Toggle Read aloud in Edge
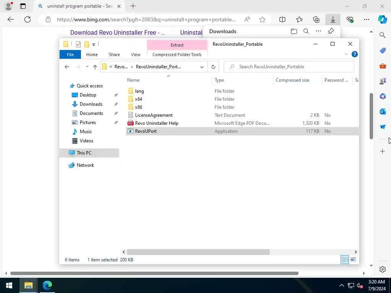 247,19
